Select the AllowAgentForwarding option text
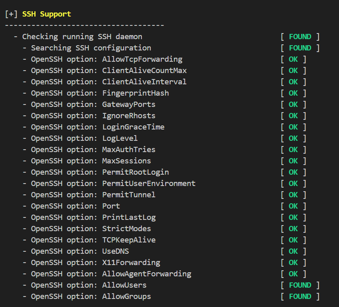 tap(147, 274)
